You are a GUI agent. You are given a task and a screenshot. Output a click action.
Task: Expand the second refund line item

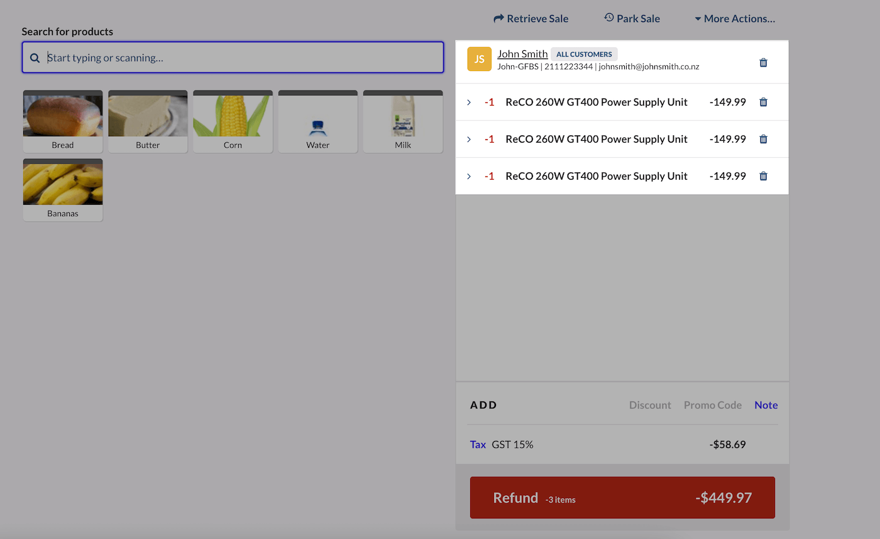click(x=468, y=139)
